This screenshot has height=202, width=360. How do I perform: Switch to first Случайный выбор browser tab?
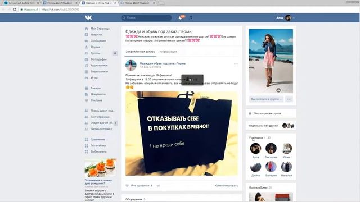[21, 3]
